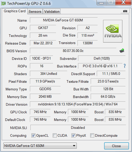The width and height of the screenshot is (132, 152).
Task: Click the Close button
Action: pos(117,146)
